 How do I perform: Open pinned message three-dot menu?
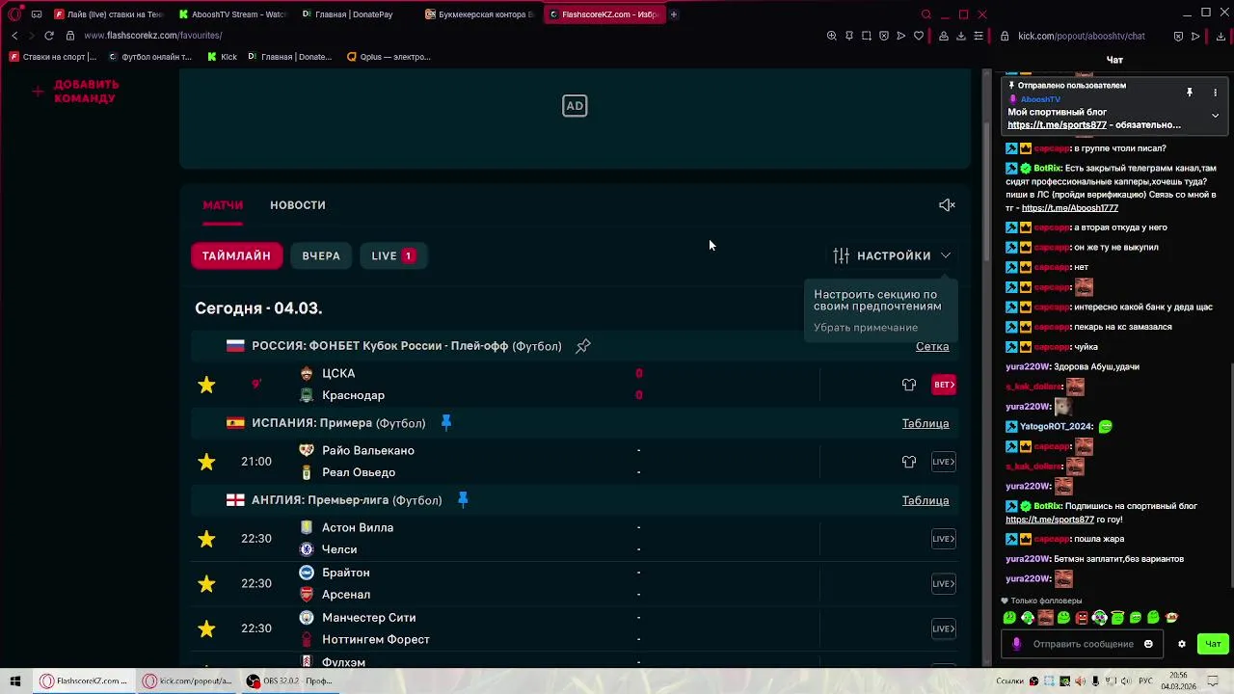click(x=1215, y=93)
